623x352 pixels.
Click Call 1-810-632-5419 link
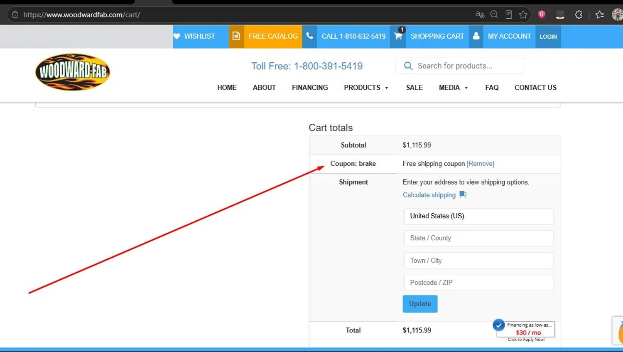(353, 36)
